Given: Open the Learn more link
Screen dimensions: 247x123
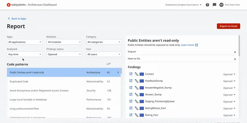Looking at the screenshot, I should pos(187,45).
